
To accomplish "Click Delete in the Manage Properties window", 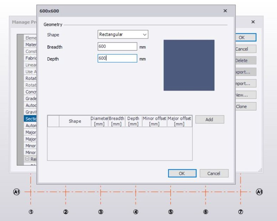I will (246, 61).
